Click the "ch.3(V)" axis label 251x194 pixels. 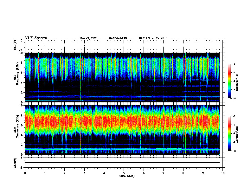click(x=15, y=163)
